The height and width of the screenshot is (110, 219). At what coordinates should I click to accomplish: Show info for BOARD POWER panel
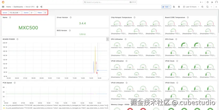(x=17, y=39)
